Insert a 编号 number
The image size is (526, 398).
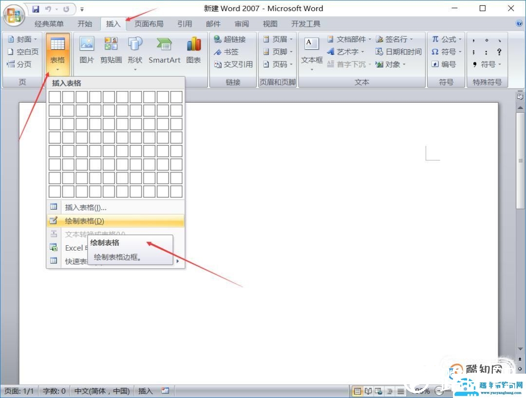pyautogui.click(x=444, y=64)
